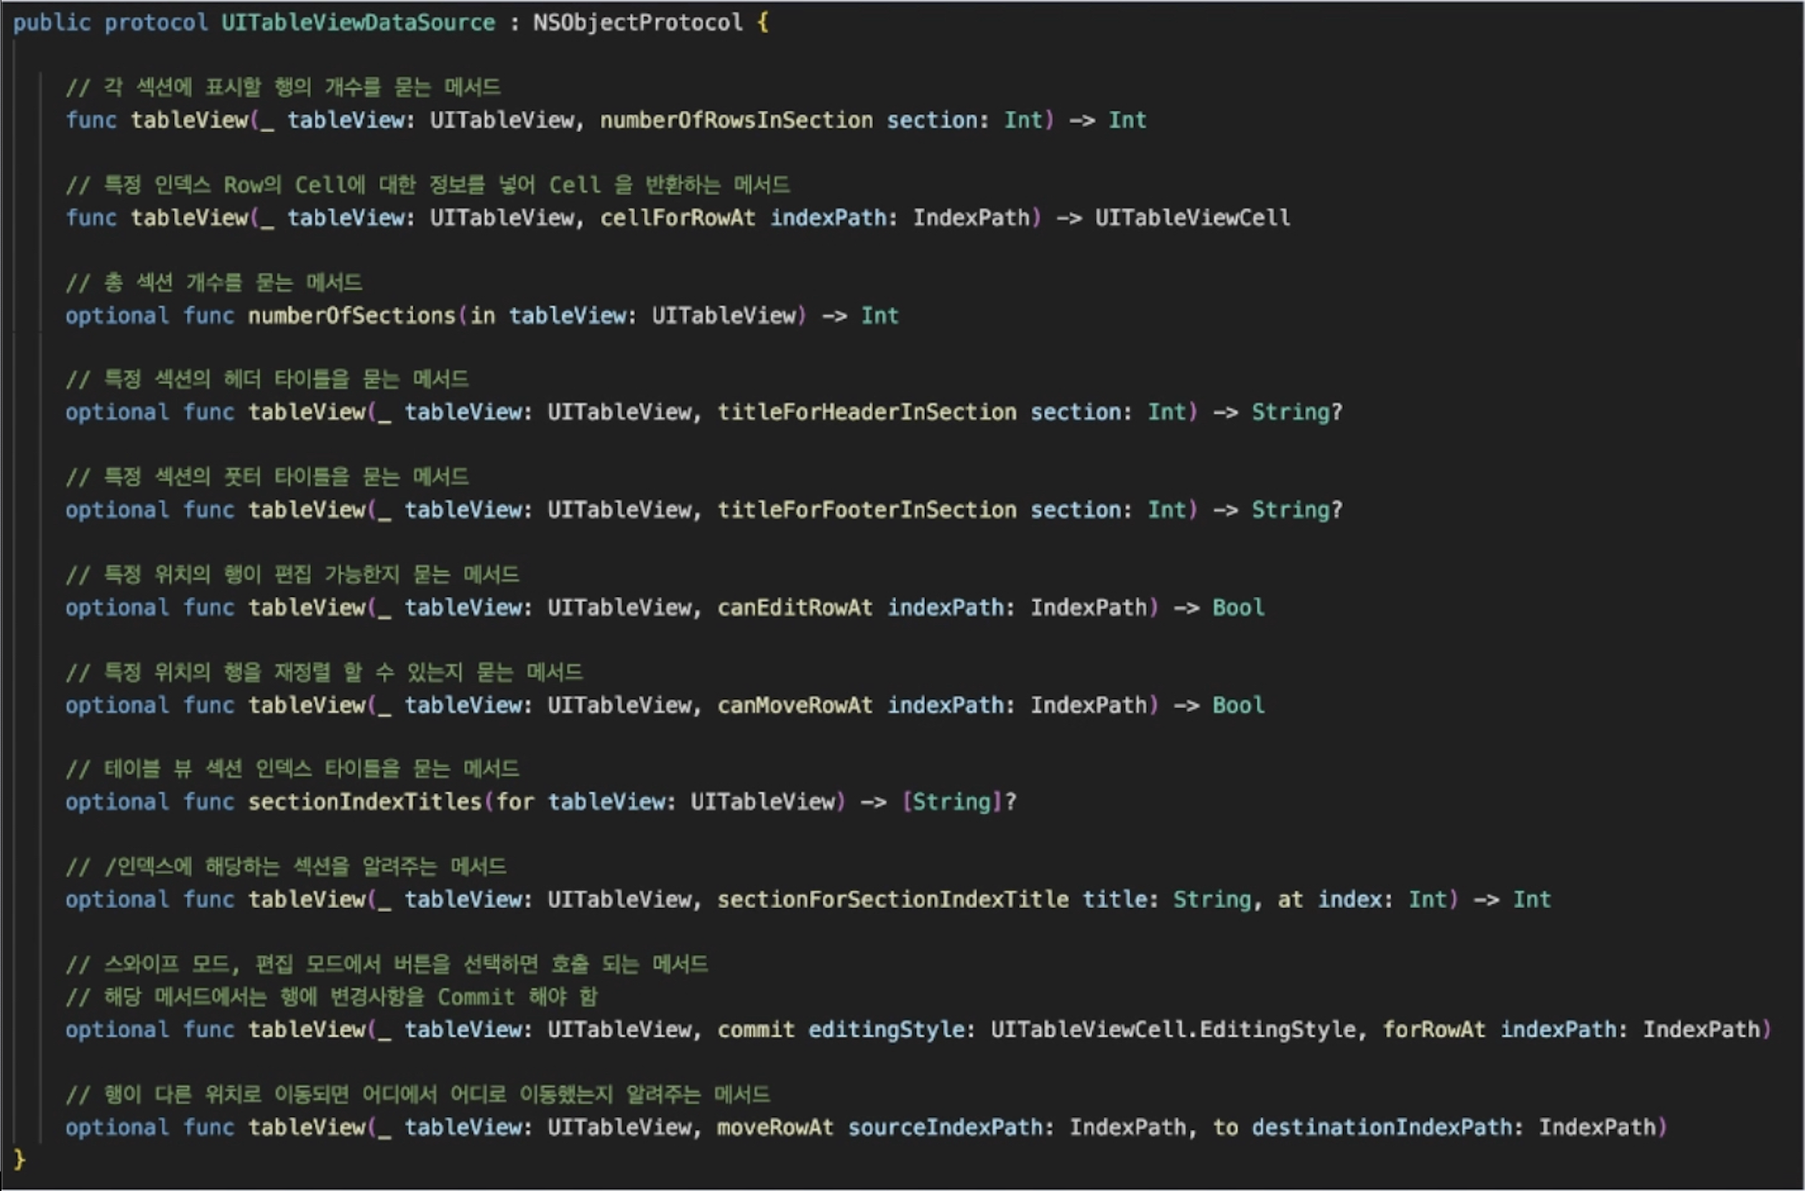Click the UITableViewDataSource protocol name
The height and width of the screenshot is (1191, 1805).
pyautogui.click(x=356, y=22)
